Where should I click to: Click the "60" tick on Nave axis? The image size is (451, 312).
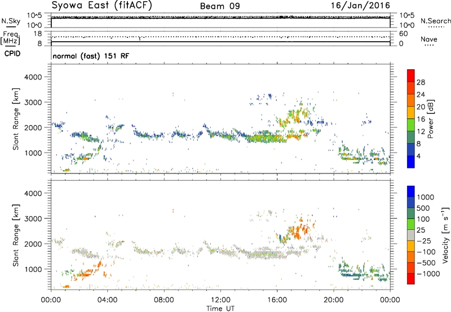403,34
